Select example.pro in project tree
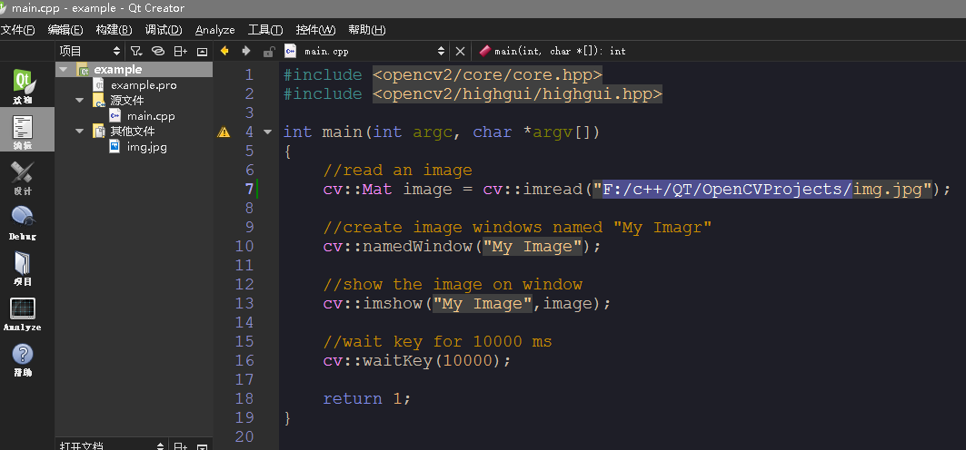 point(144,85)
